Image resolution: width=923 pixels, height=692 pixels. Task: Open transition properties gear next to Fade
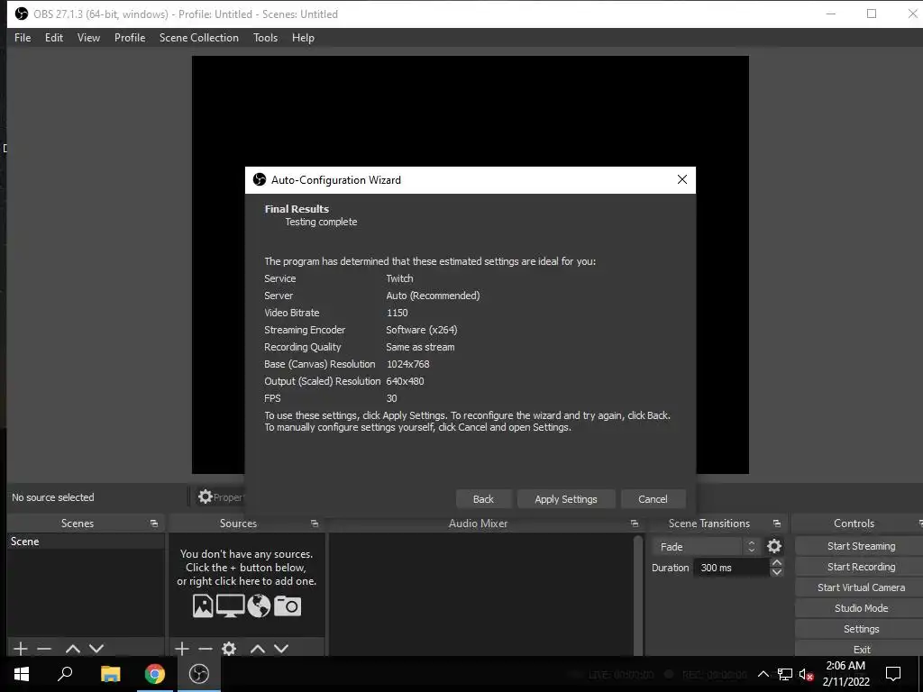(774, 546)
